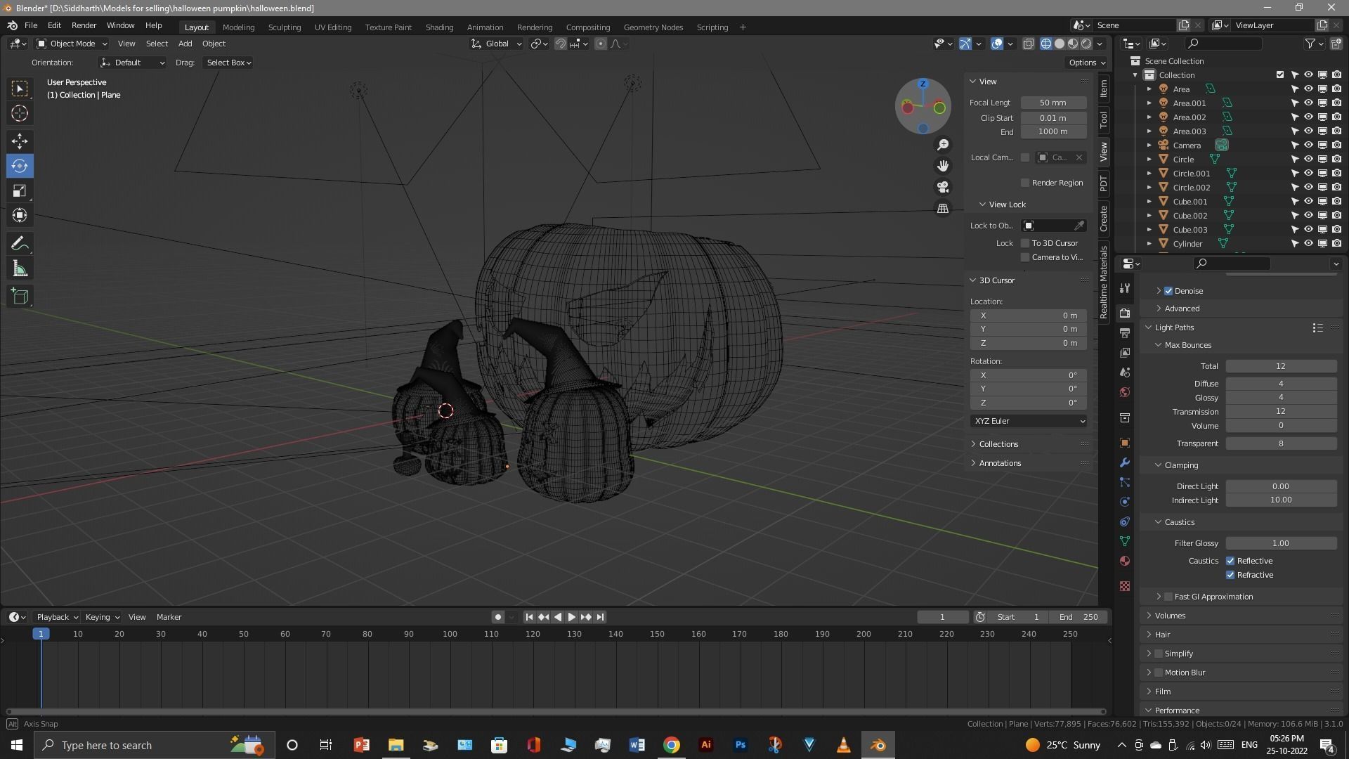
Task: Click the Total max bounces field
Action: [x=1281, y=366]
